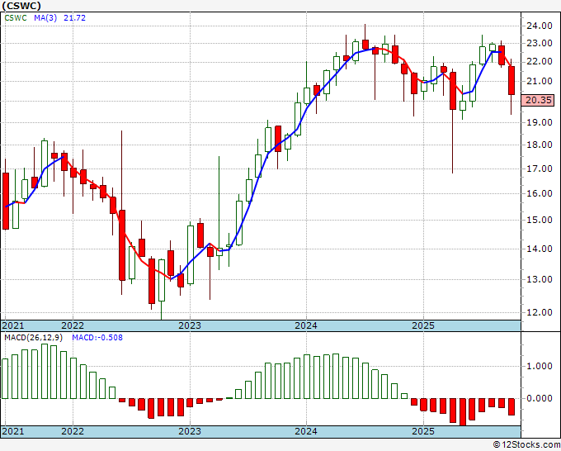
Task: Click the 21.72 moving average value
Action: click(x=75, y=18)
